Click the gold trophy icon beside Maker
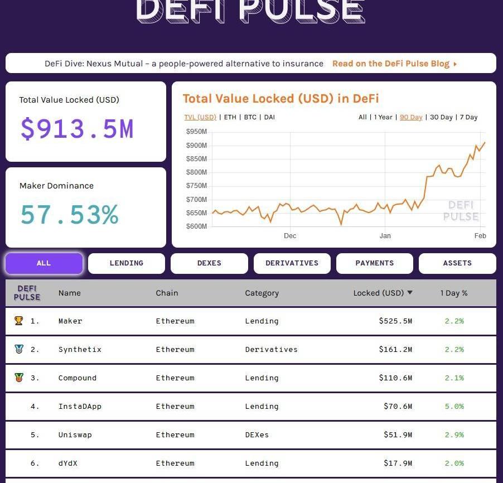The image size is (503, 483). [x=18, y=321]
